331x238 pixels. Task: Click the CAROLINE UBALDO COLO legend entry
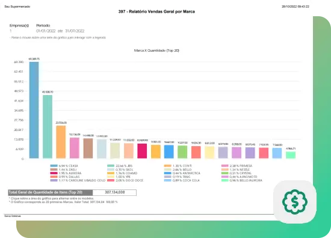click(x=78, y=180)
